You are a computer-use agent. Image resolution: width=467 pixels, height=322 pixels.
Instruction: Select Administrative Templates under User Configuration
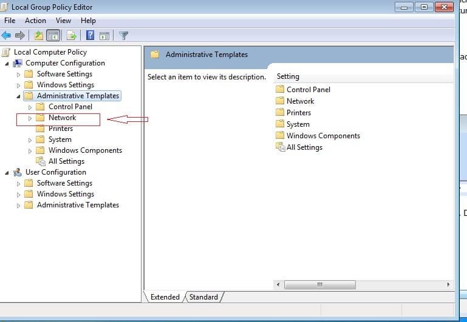coord(78,205)
